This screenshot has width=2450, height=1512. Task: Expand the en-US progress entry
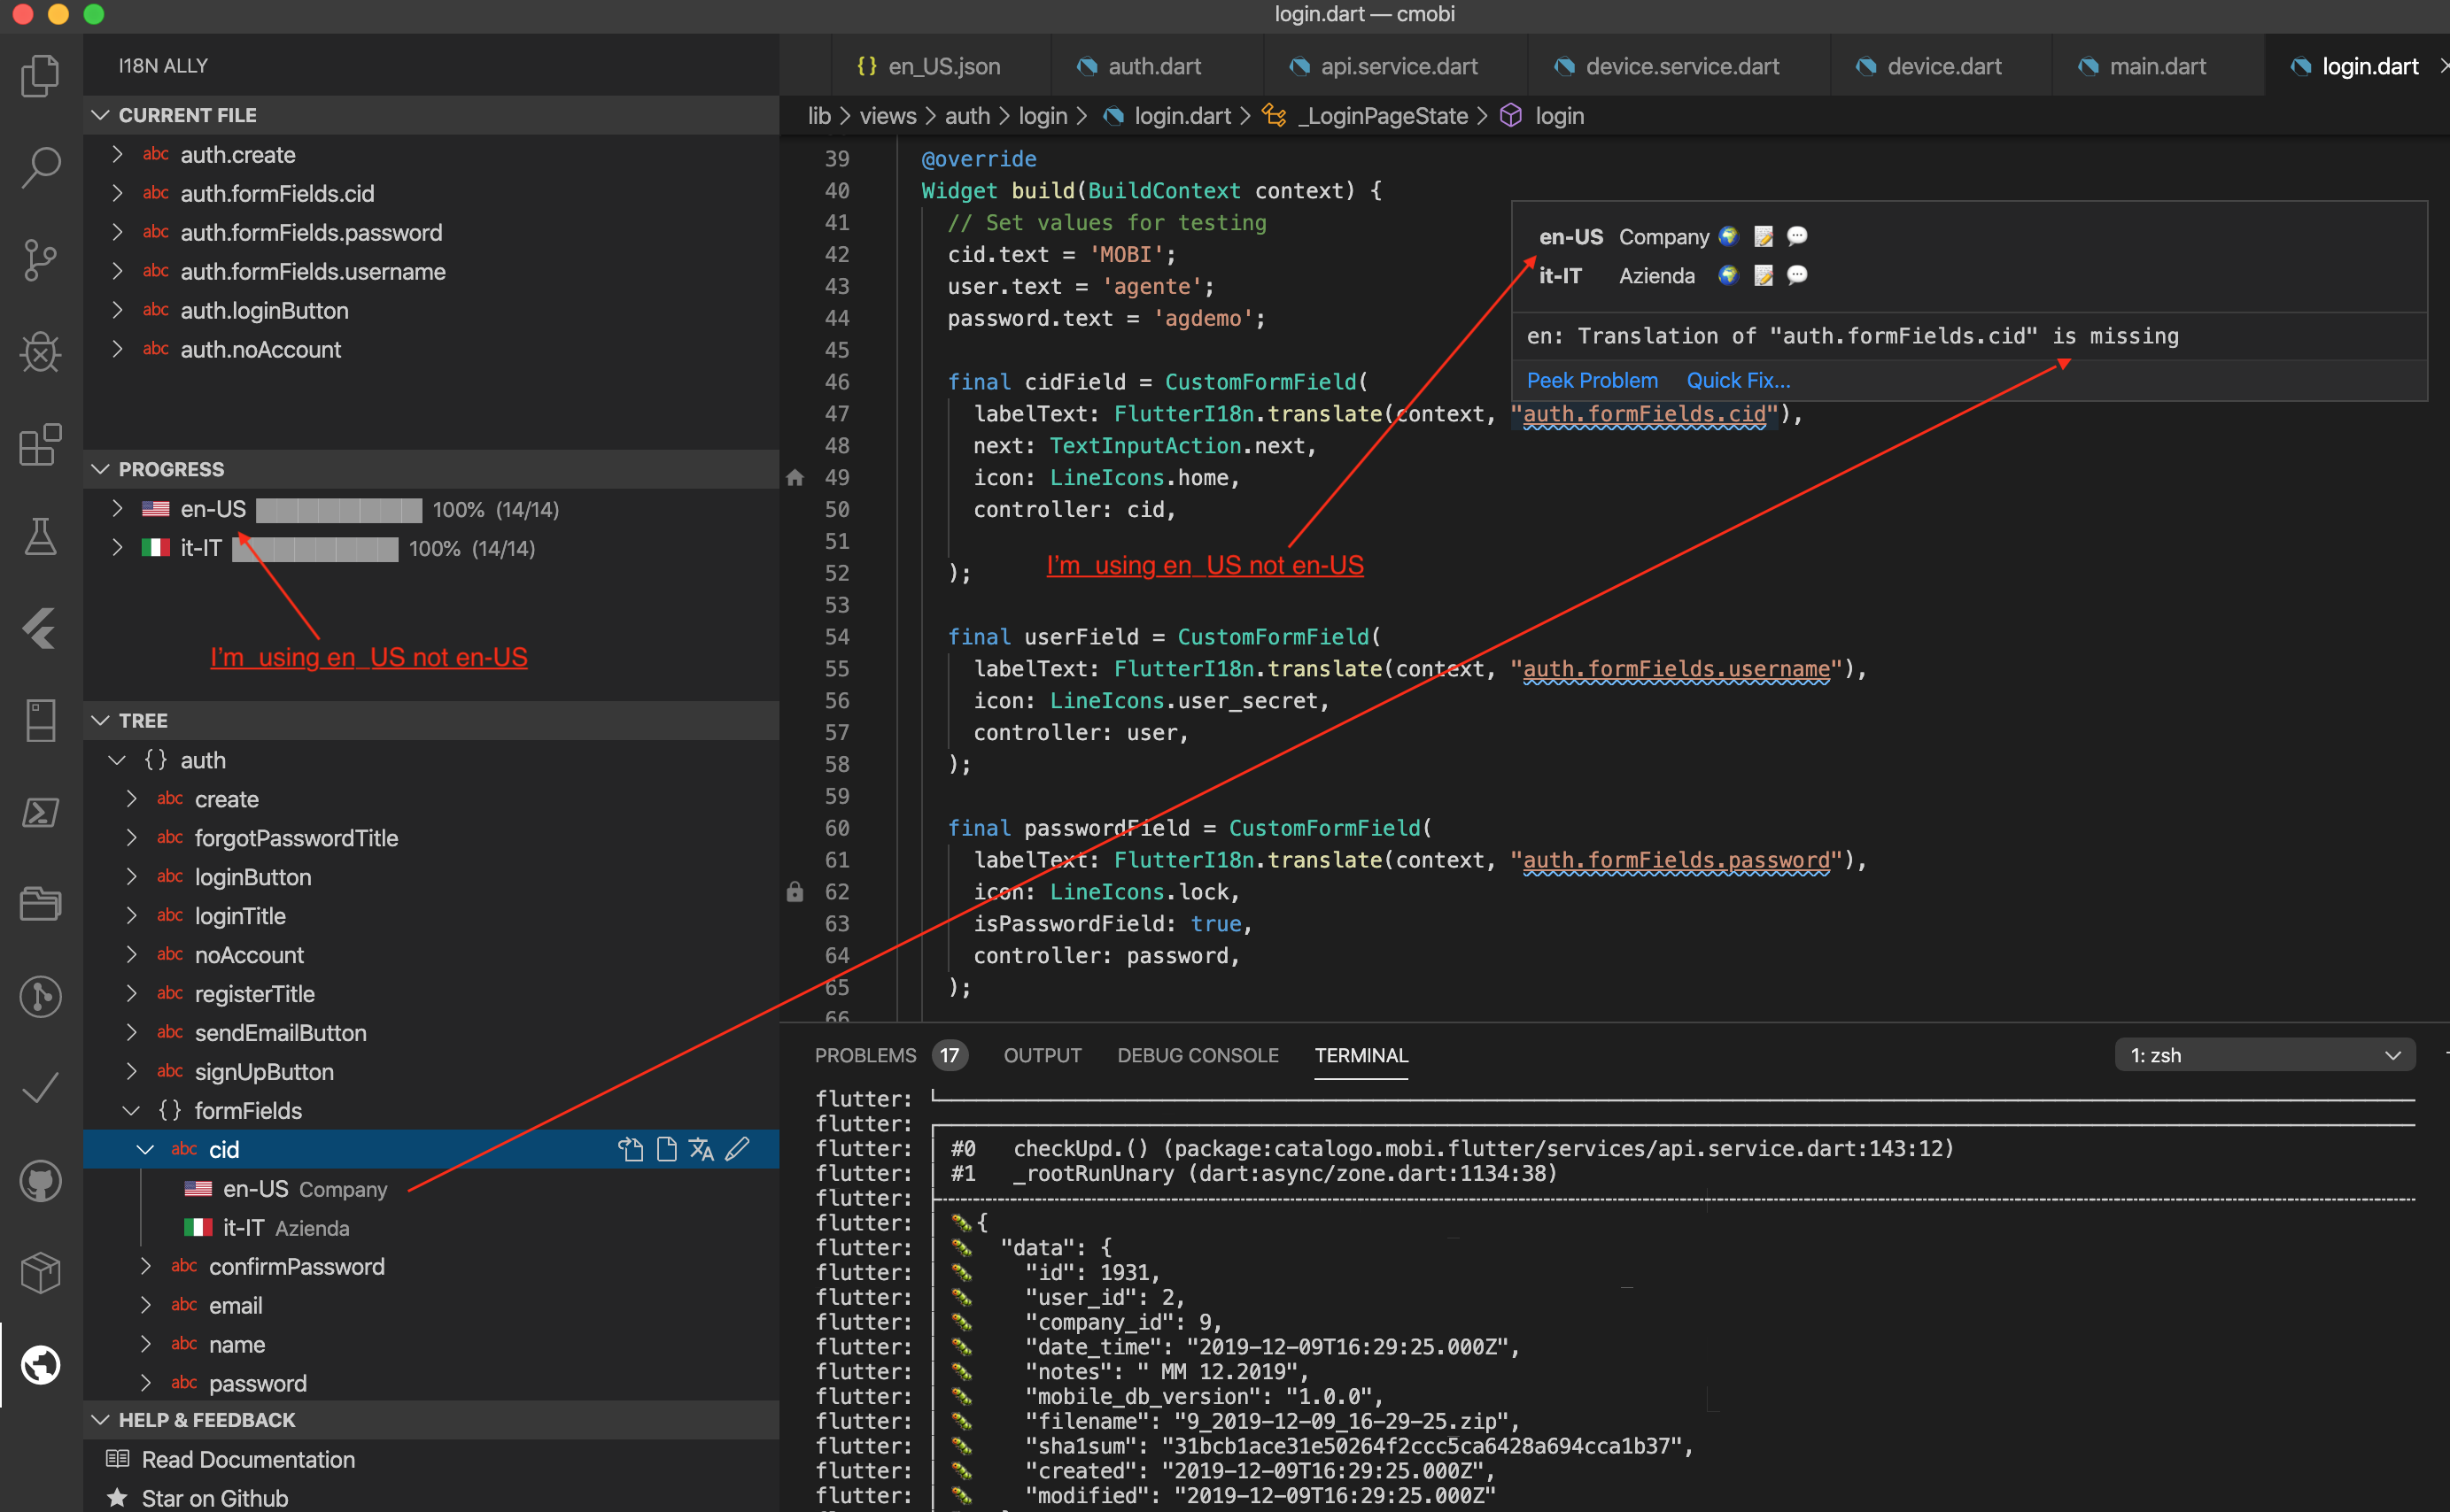[116, 509]
